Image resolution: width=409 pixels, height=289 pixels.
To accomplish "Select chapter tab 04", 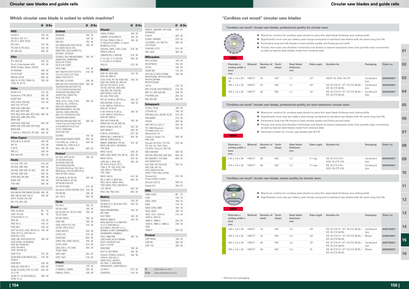I will coord(404,91).
